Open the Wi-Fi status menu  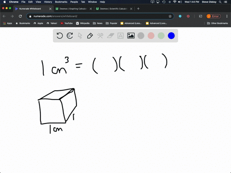175,2
